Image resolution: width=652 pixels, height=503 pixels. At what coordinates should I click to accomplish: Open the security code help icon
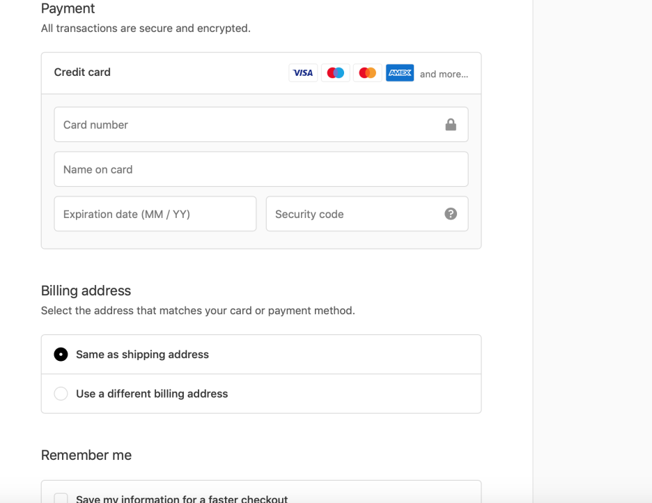pyautogui.click(x=451, y=214)
